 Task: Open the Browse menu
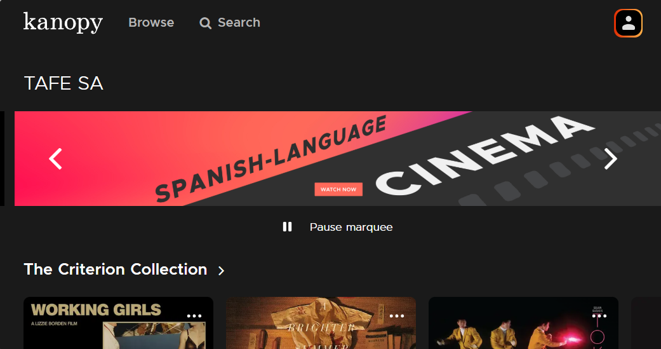[x=151, y=22]
